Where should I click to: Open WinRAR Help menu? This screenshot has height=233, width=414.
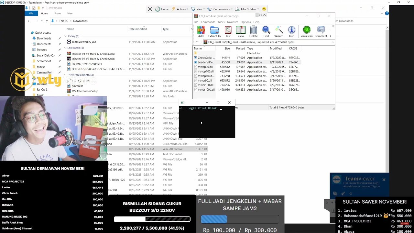click(256, 22)
